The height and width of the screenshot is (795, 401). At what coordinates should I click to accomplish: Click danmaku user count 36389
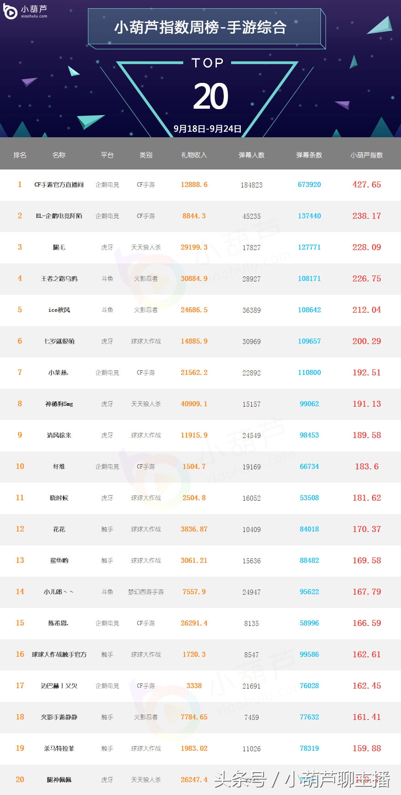pyautogui.click(x=251, y=310)
